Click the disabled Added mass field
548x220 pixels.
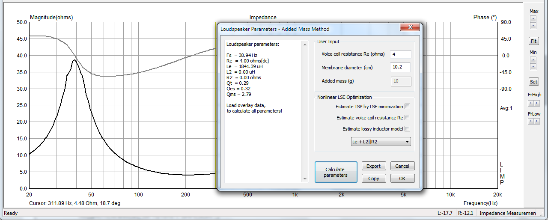tap(401, 81)
